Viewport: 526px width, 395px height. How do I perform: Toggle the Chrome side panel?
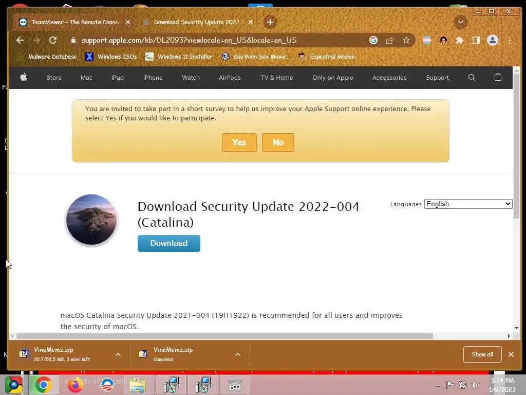476,40
